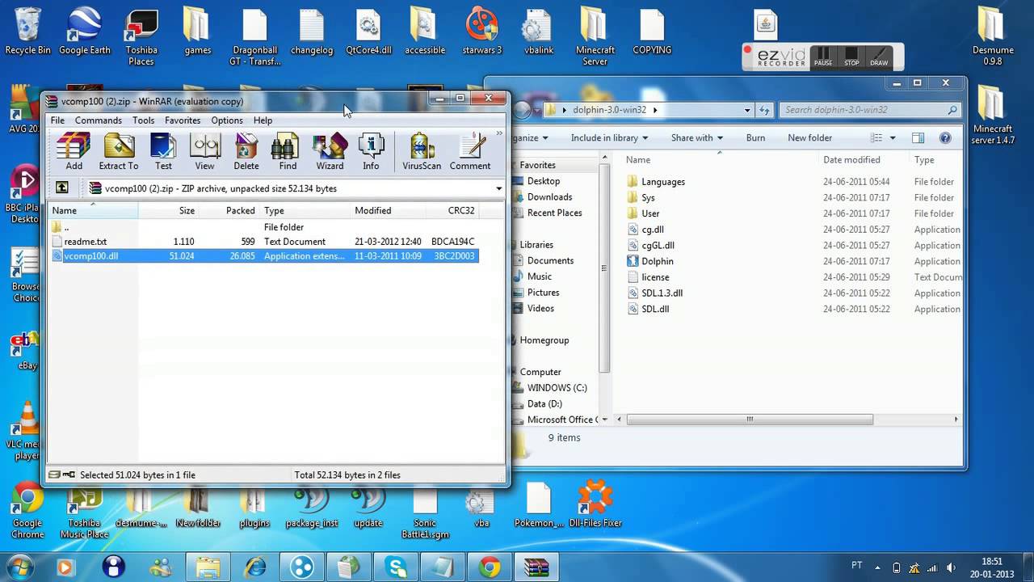Open the WinRAR File menu
Viewport: 1034px width, 582px height.
(57, 120)
